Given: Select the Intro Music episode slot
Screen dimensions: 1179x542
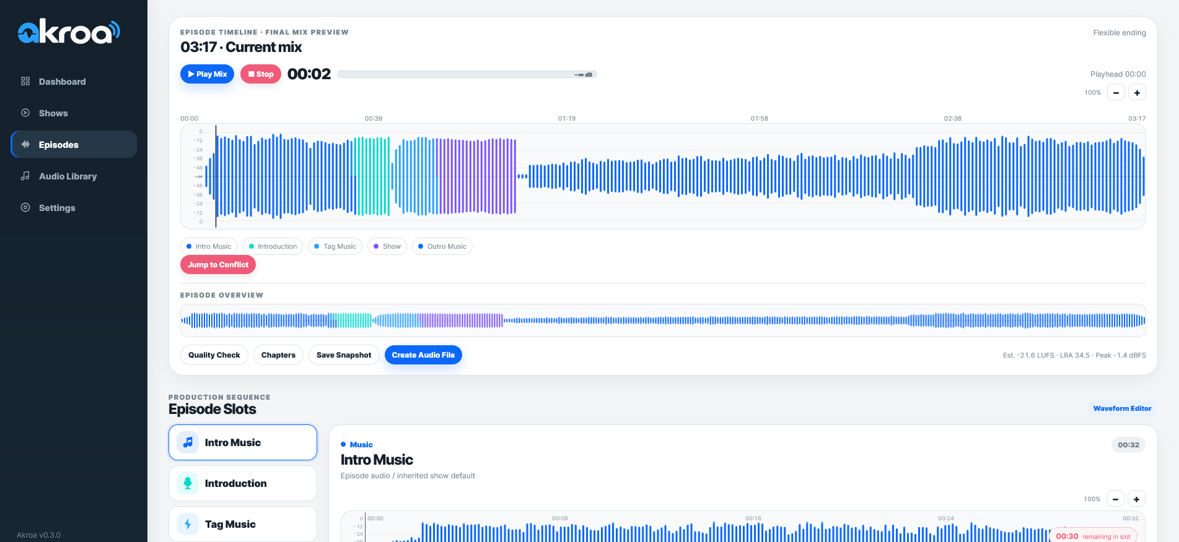Looking at the screenshot, I should (243, 442).
